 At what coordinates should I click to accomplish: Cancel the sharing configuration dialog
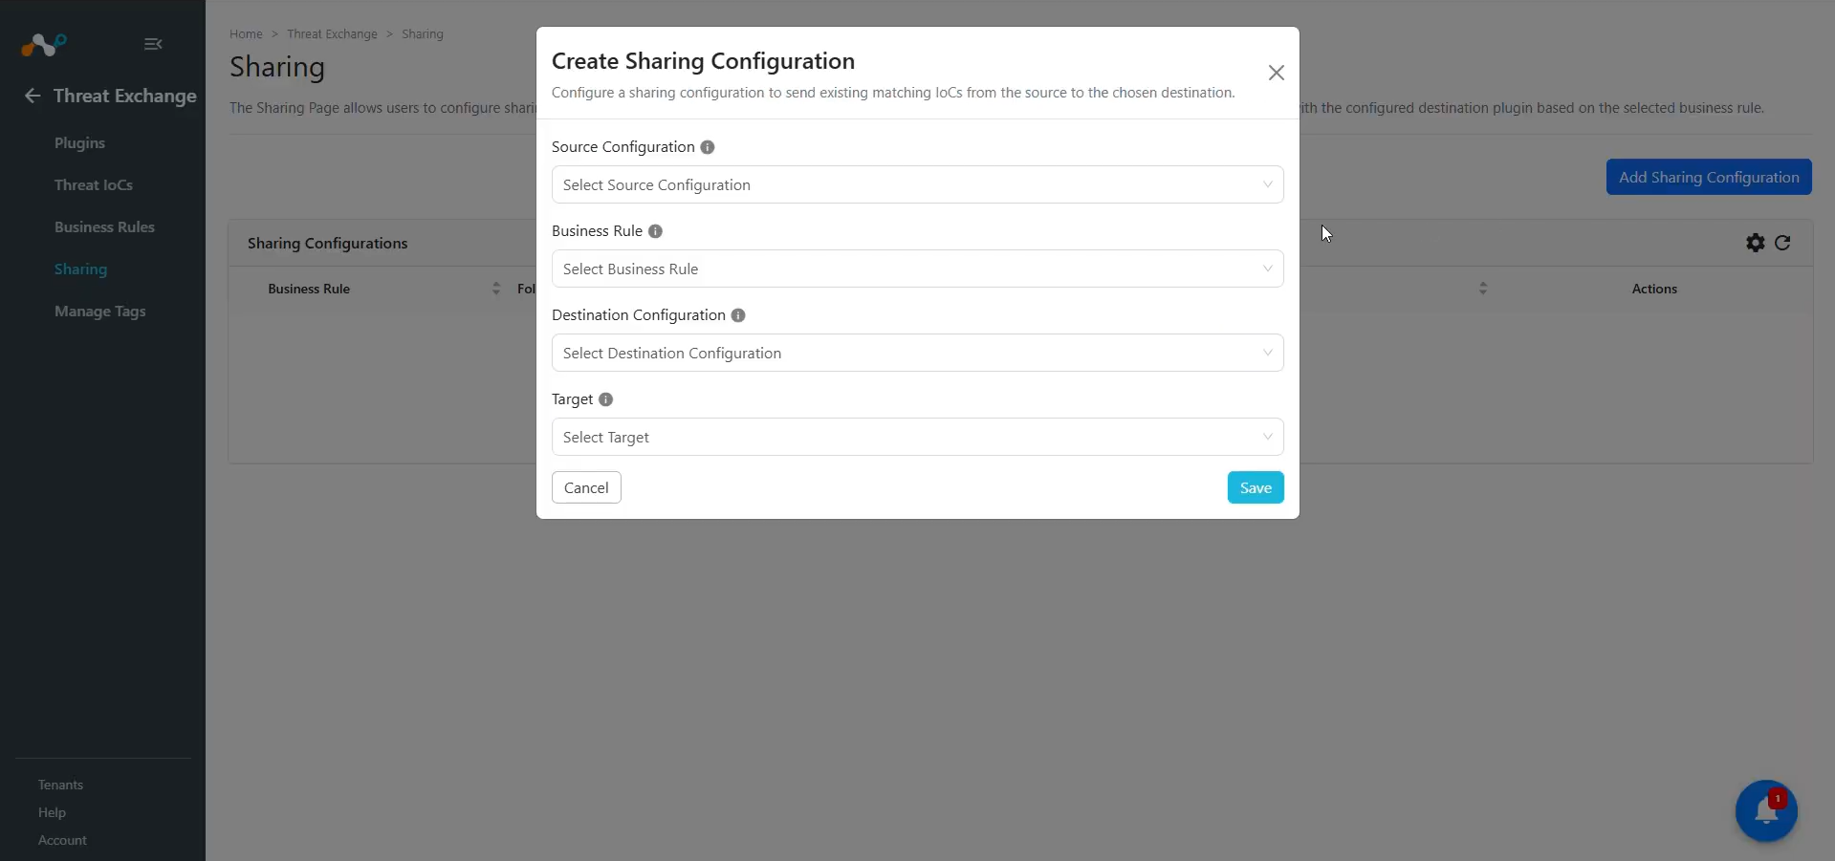586,487
